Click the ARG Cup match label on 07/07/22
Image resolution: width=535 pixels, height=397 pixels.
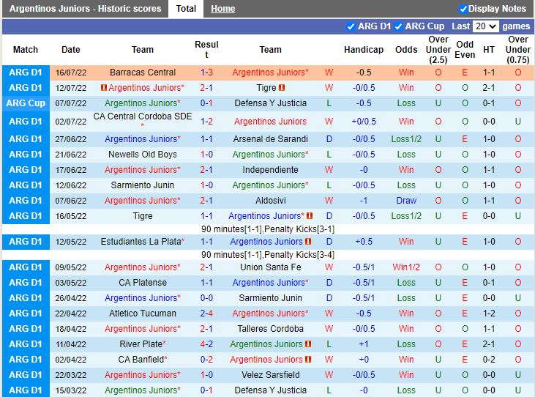26,103
